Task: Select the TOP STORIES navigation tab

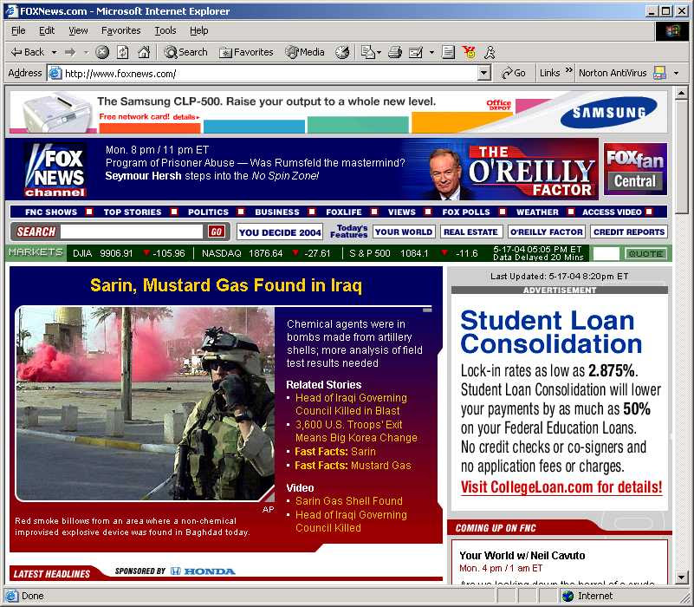Action: point(133,212)
